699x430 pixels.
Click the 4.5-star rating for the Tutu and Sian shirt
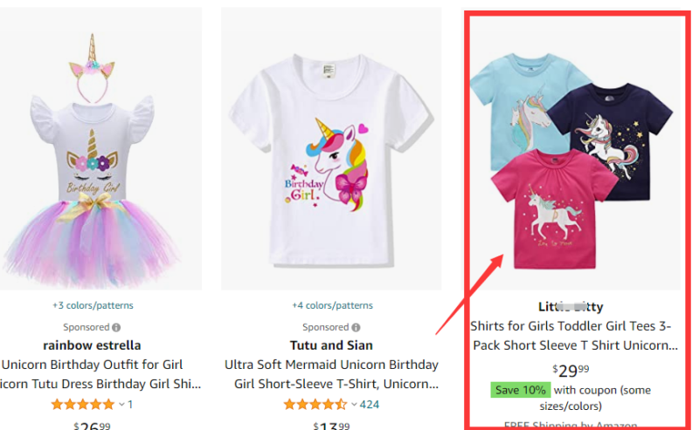tap(315, 404)
